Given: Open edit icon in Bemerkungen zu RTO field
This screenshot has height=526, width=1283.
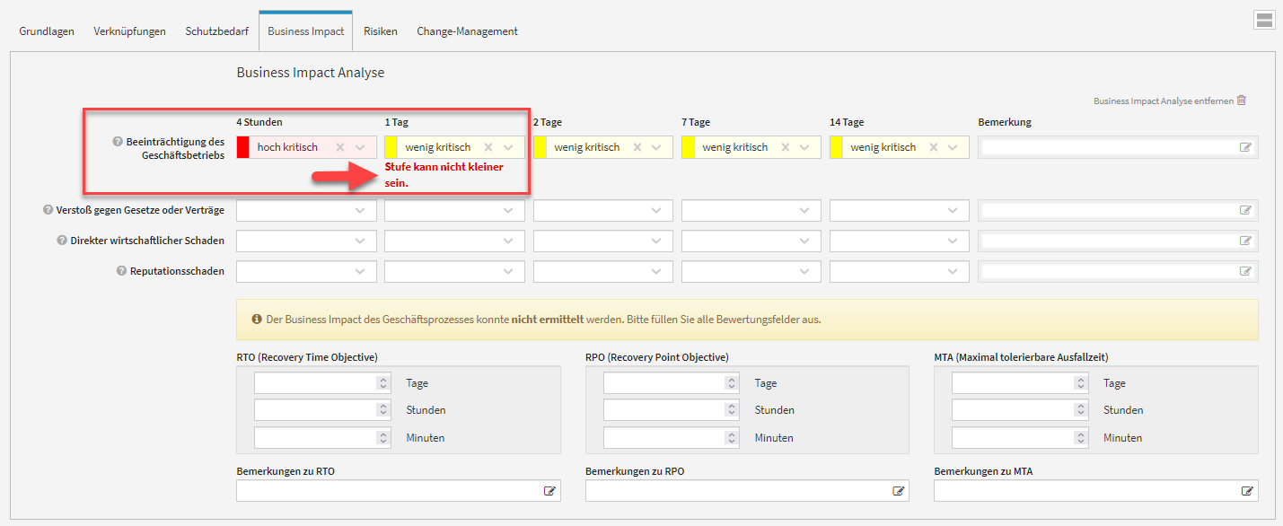Looking at the screenshot, I should pos(549,491).
